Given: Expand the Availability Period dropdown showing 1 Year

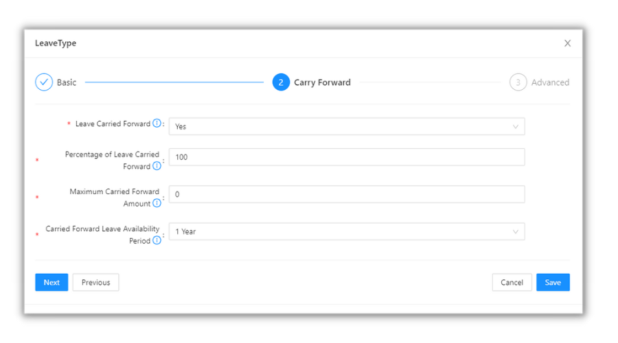Looking at the screenshot, I should (x=346, y=232).
